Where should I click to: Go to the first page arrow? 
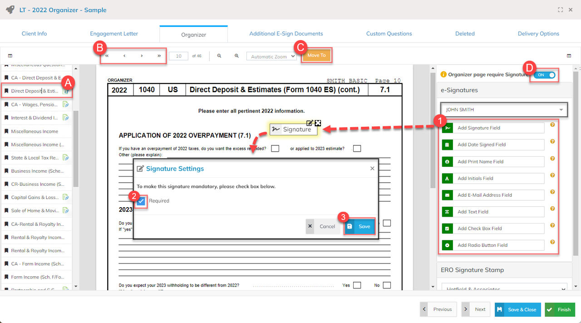[x=107, y=56]
